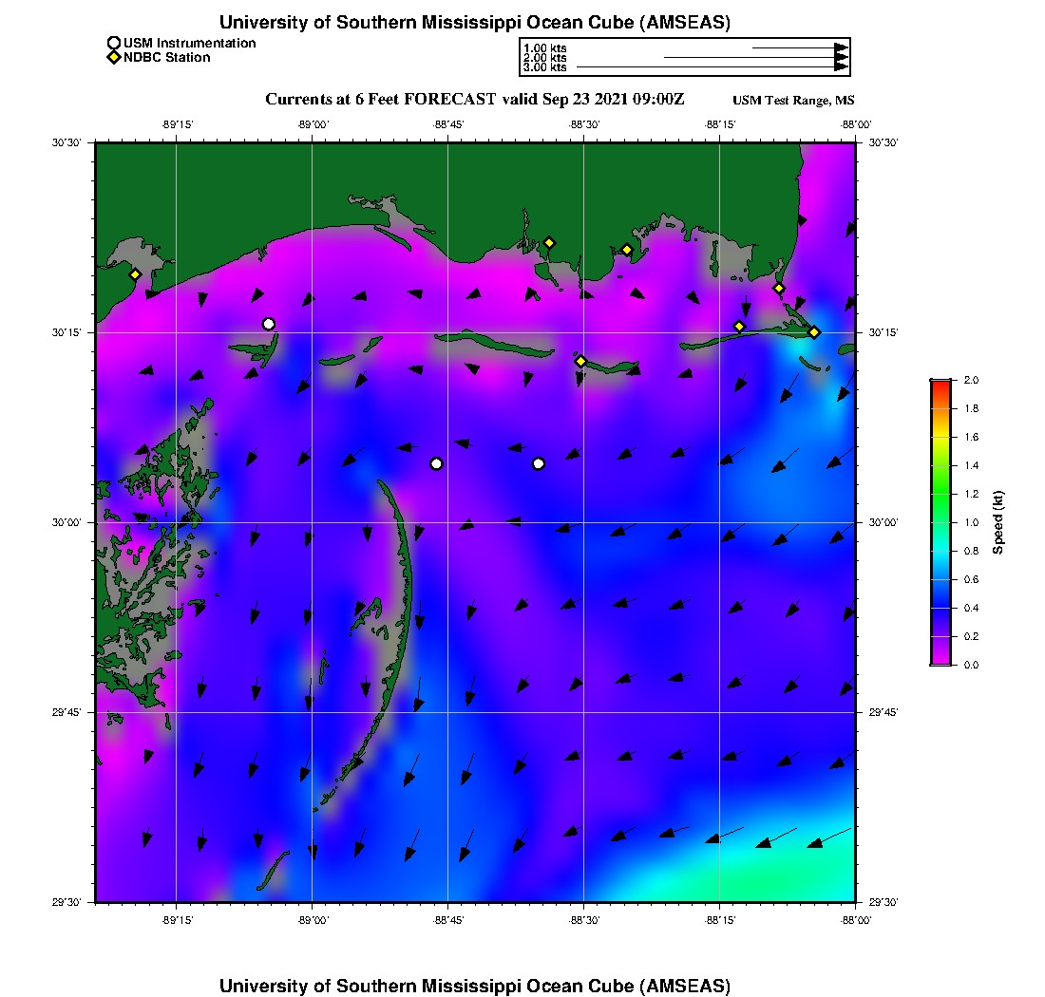Click the 2.00 kts scale label
This screenshot has width=1045, height=997.
[544, 57]
